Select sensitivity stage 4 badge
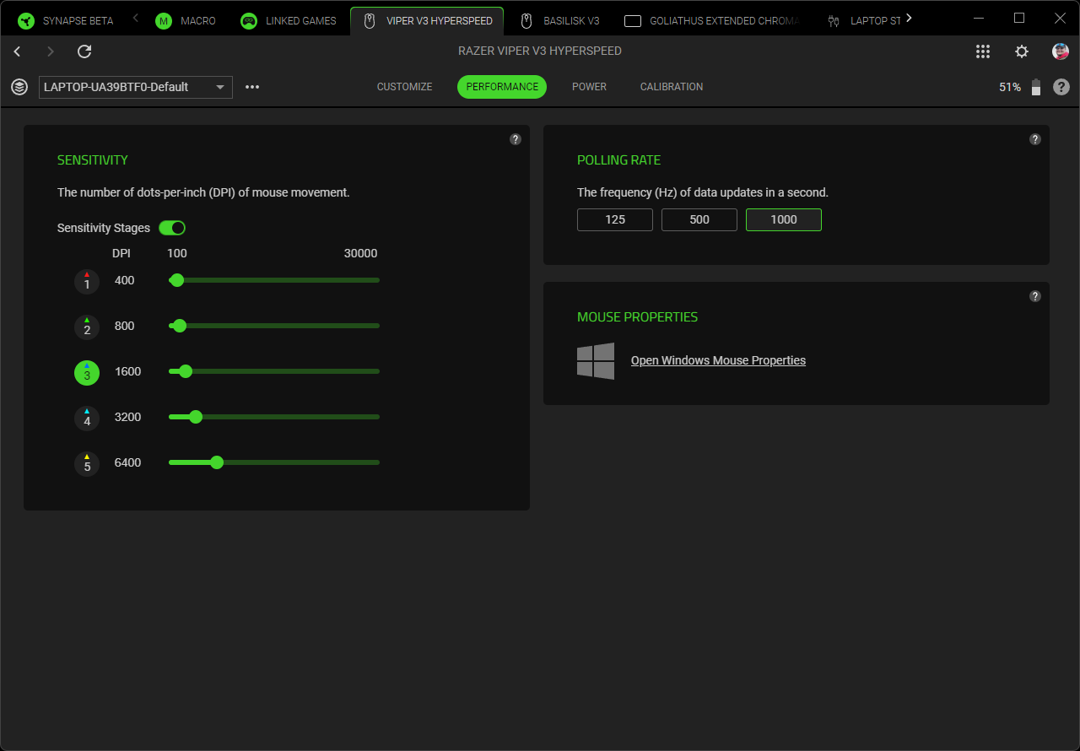The width and height of the screenshot is (1080, 751). tap(87, 419)
